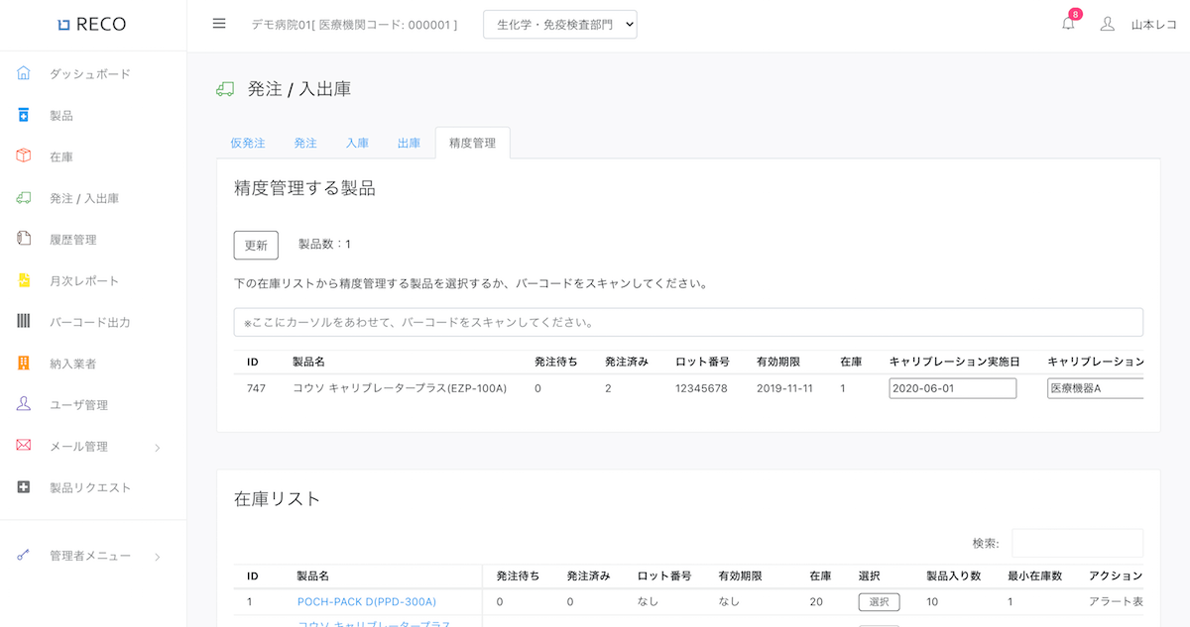Click the バーコード出力 barcode icon
Image resolution: width=1190 pixels, height=627 pixels.
24,322
